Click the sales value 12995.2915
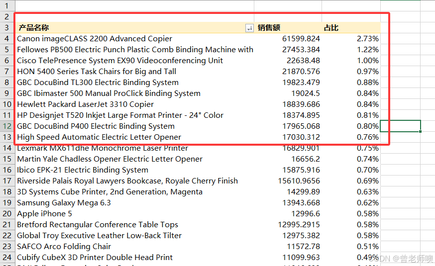Image resolution: width=435 pixels, height=266 pixels. [x=288, y=225]
